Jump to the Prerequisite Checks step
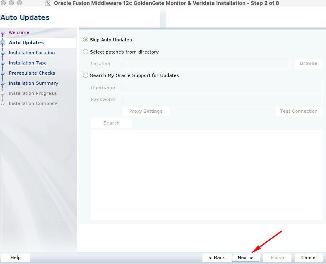The height and width of the screenshot is (264, 326). [x=32, y=73]
